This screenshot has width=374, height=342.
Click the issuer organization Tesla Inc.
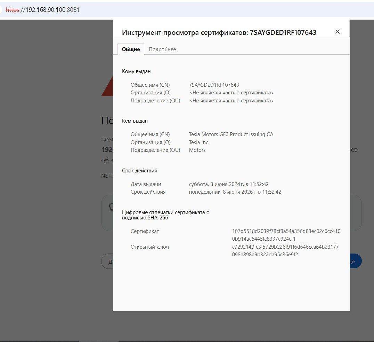pyautogui.click(x=199, y=142)
